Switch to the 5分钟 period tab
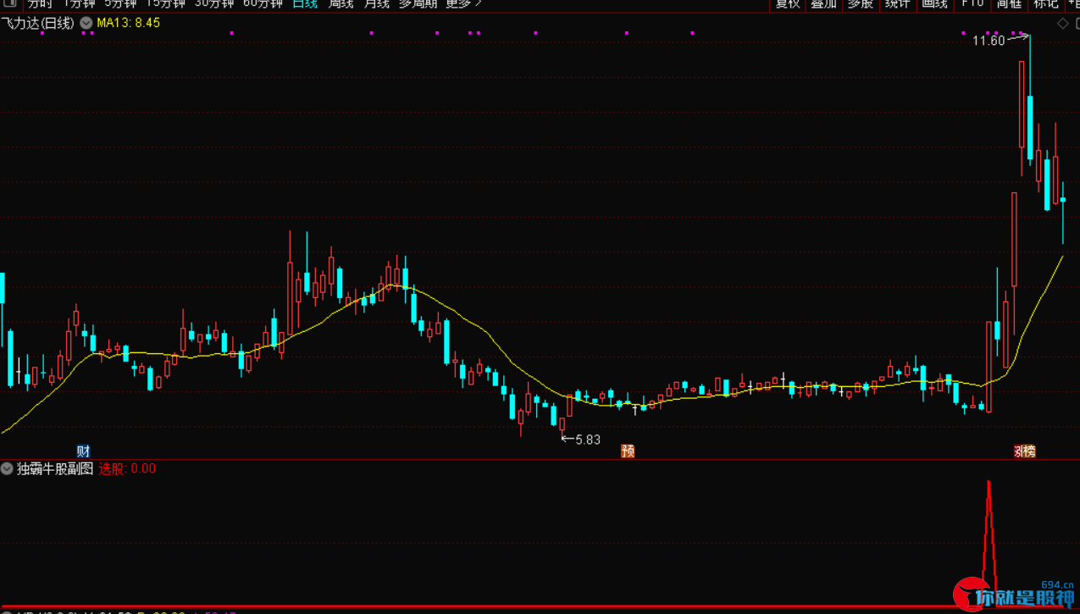This screenshot has width=1080, height=614. tap(120, 3)
